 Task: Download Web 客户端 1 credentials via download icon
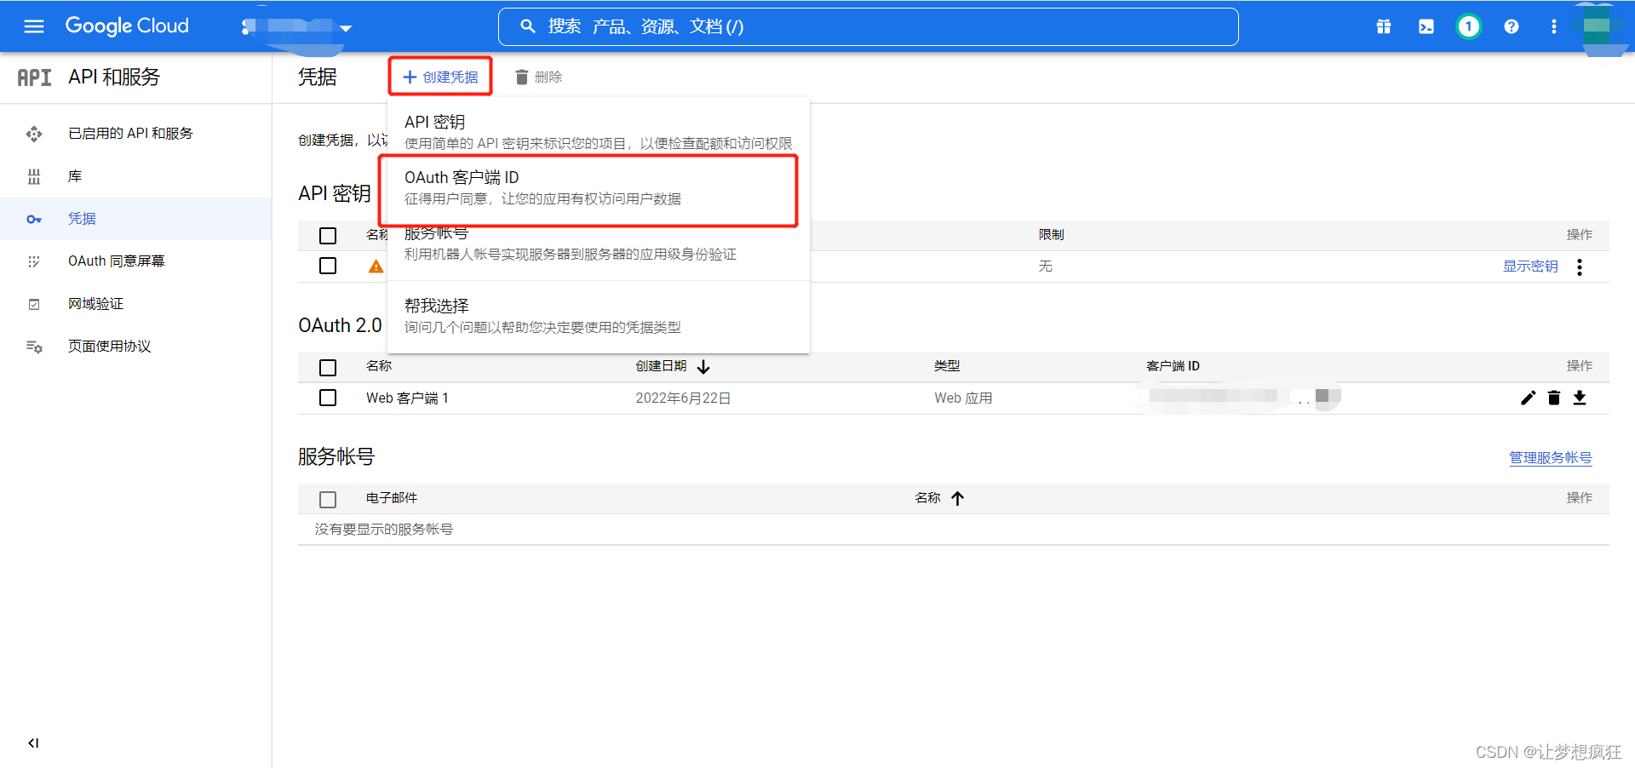pyautogui.click(x=1580, y=398)
